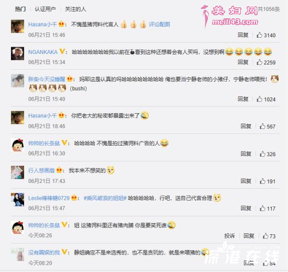Viewport: 288px width, 272px height.
Task: Switch to the 认证用户 tab
Action: (45, 9)
